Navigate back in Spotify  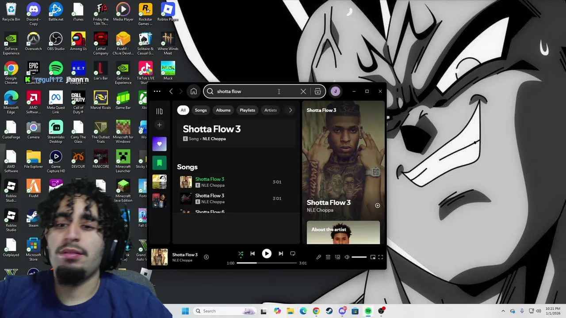[171, 91]
